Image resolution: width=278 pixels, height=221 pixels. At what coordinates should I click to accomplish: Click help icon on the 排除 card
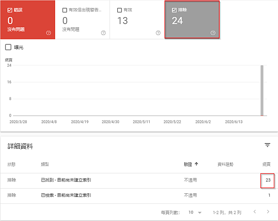pos(213,33)
